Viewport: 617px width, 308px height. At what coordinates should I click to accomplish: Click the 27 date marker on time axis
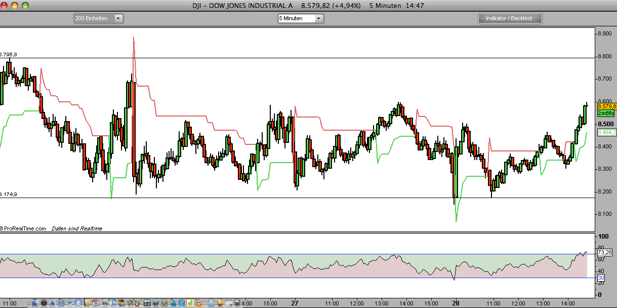point(294,303)
